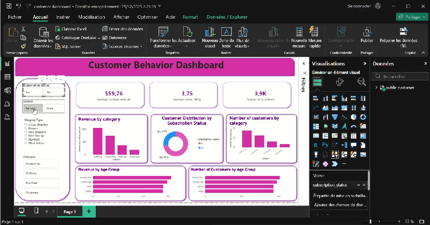Switch to Afficher ribbon tab
Viewport: 430px width, 225px height.
pyautogui.click(x=121, y=17)
